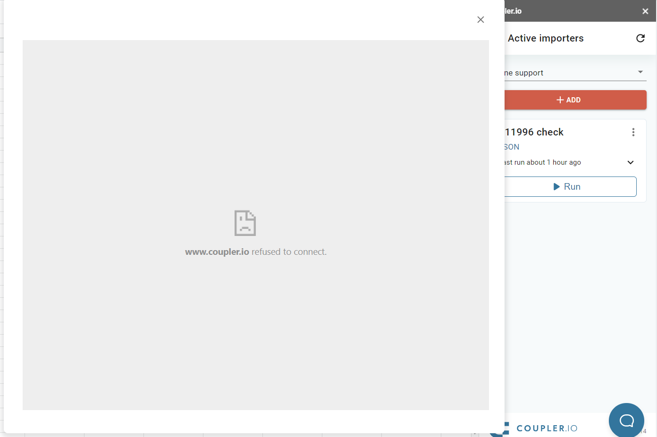Expand the last run details chevron
Image resolution: width=657 pixels, height=437 pixels.
coord(631,162)
